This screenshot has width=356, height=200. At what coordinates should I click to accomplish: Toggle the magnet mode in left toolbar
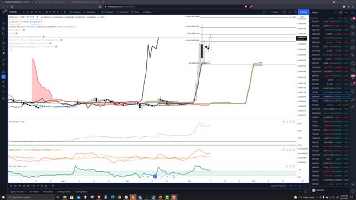(4, 72)
